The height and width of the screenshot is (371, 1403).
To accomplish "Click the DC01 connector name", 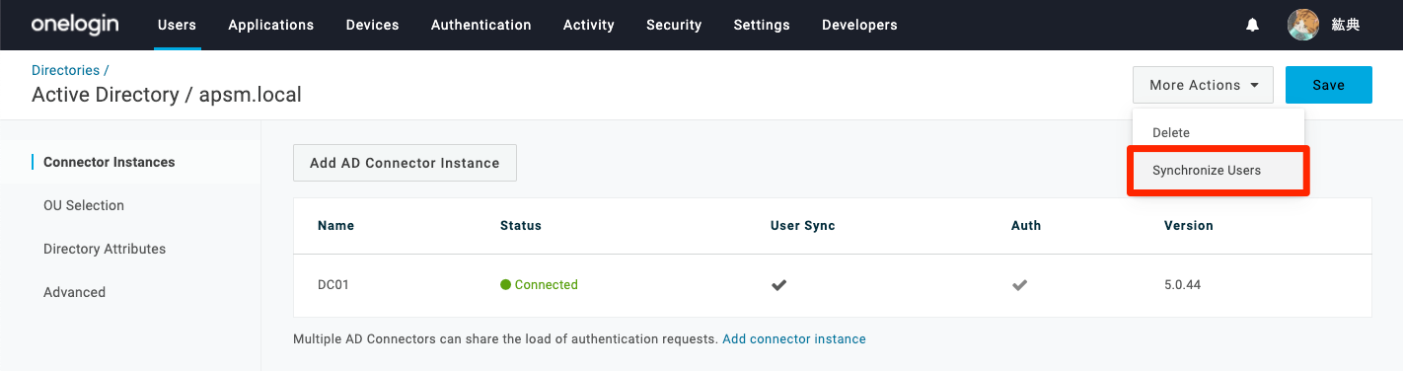I will (333, 285).
